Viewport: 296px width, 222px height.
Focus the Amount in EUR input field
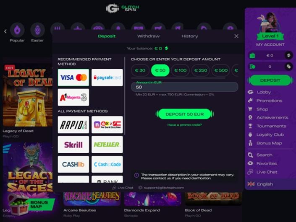185,87
